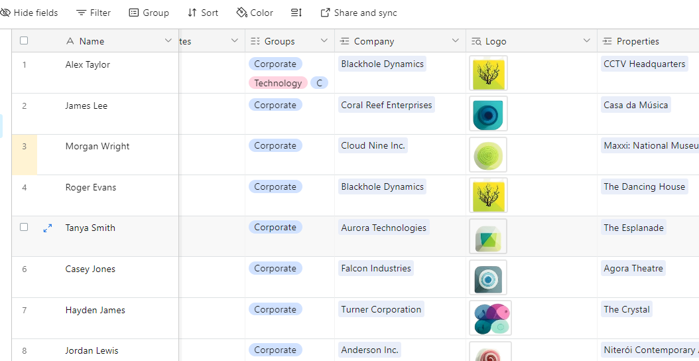Open The Crystal property

[x=627, y=309]
